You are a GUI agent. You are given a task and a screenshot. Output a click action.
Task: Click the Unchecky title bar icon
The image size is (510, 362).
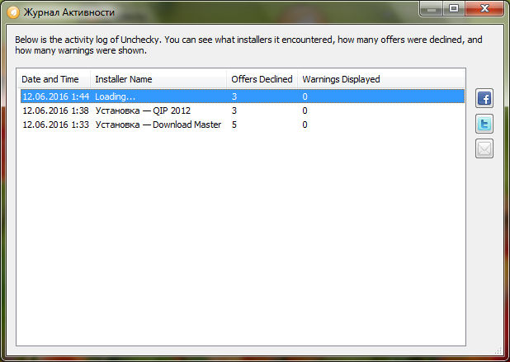pos(13,12)
